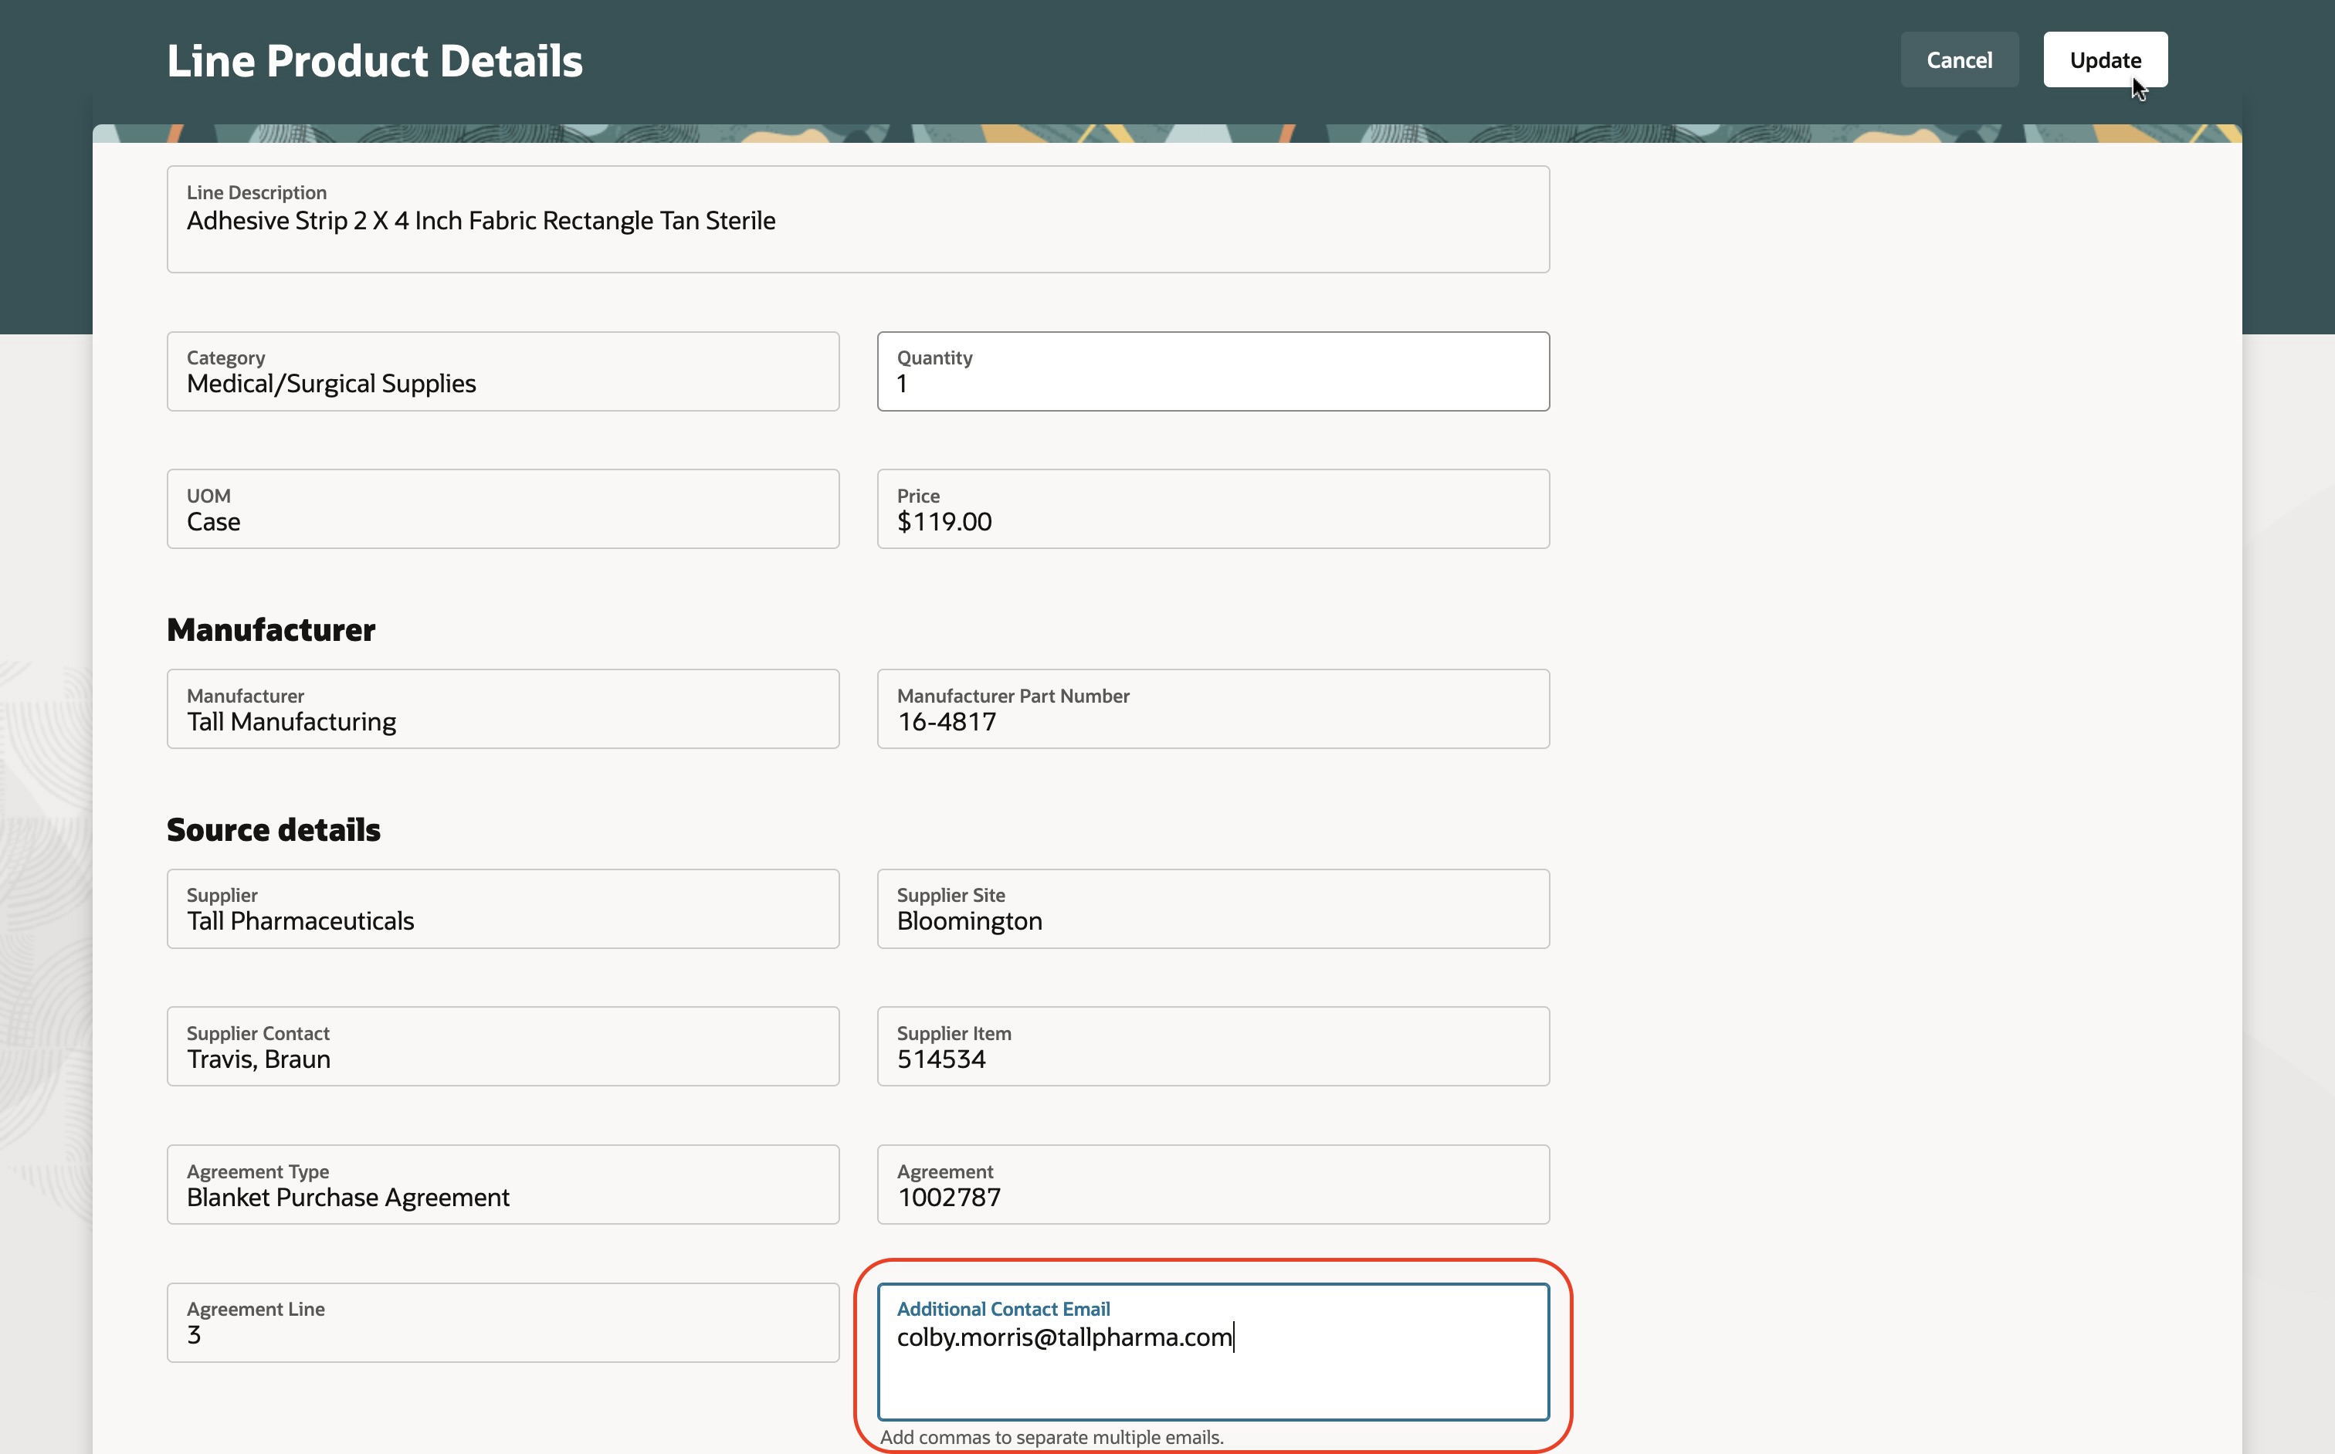Click the Price field showing $119.00
The image size is (2335, 1454).
tap(1212, 509)
